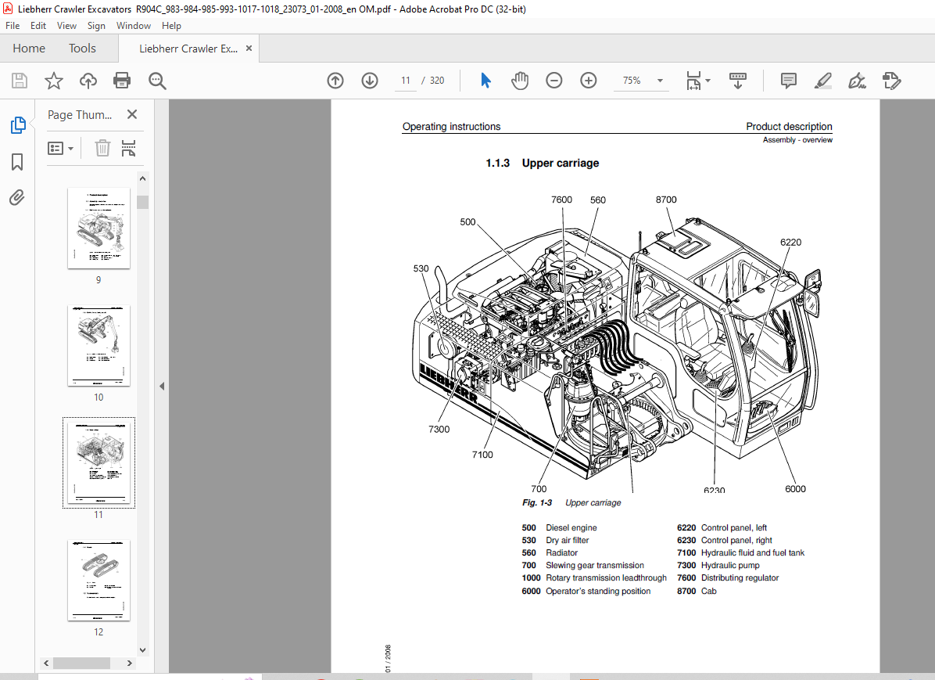Select page 9 thumbnail

click(99, 228)
